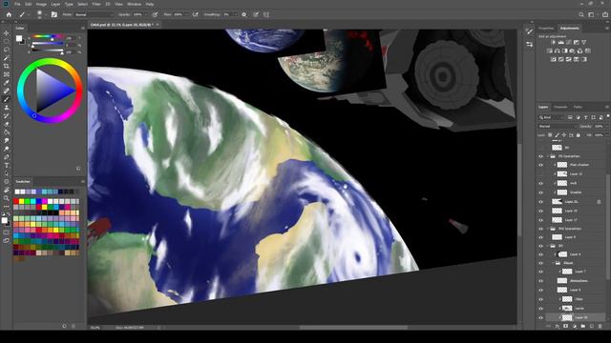This screenshot has width=611, height=343.
Task: Open the layer blend mode dropdown
Action: 558,127
